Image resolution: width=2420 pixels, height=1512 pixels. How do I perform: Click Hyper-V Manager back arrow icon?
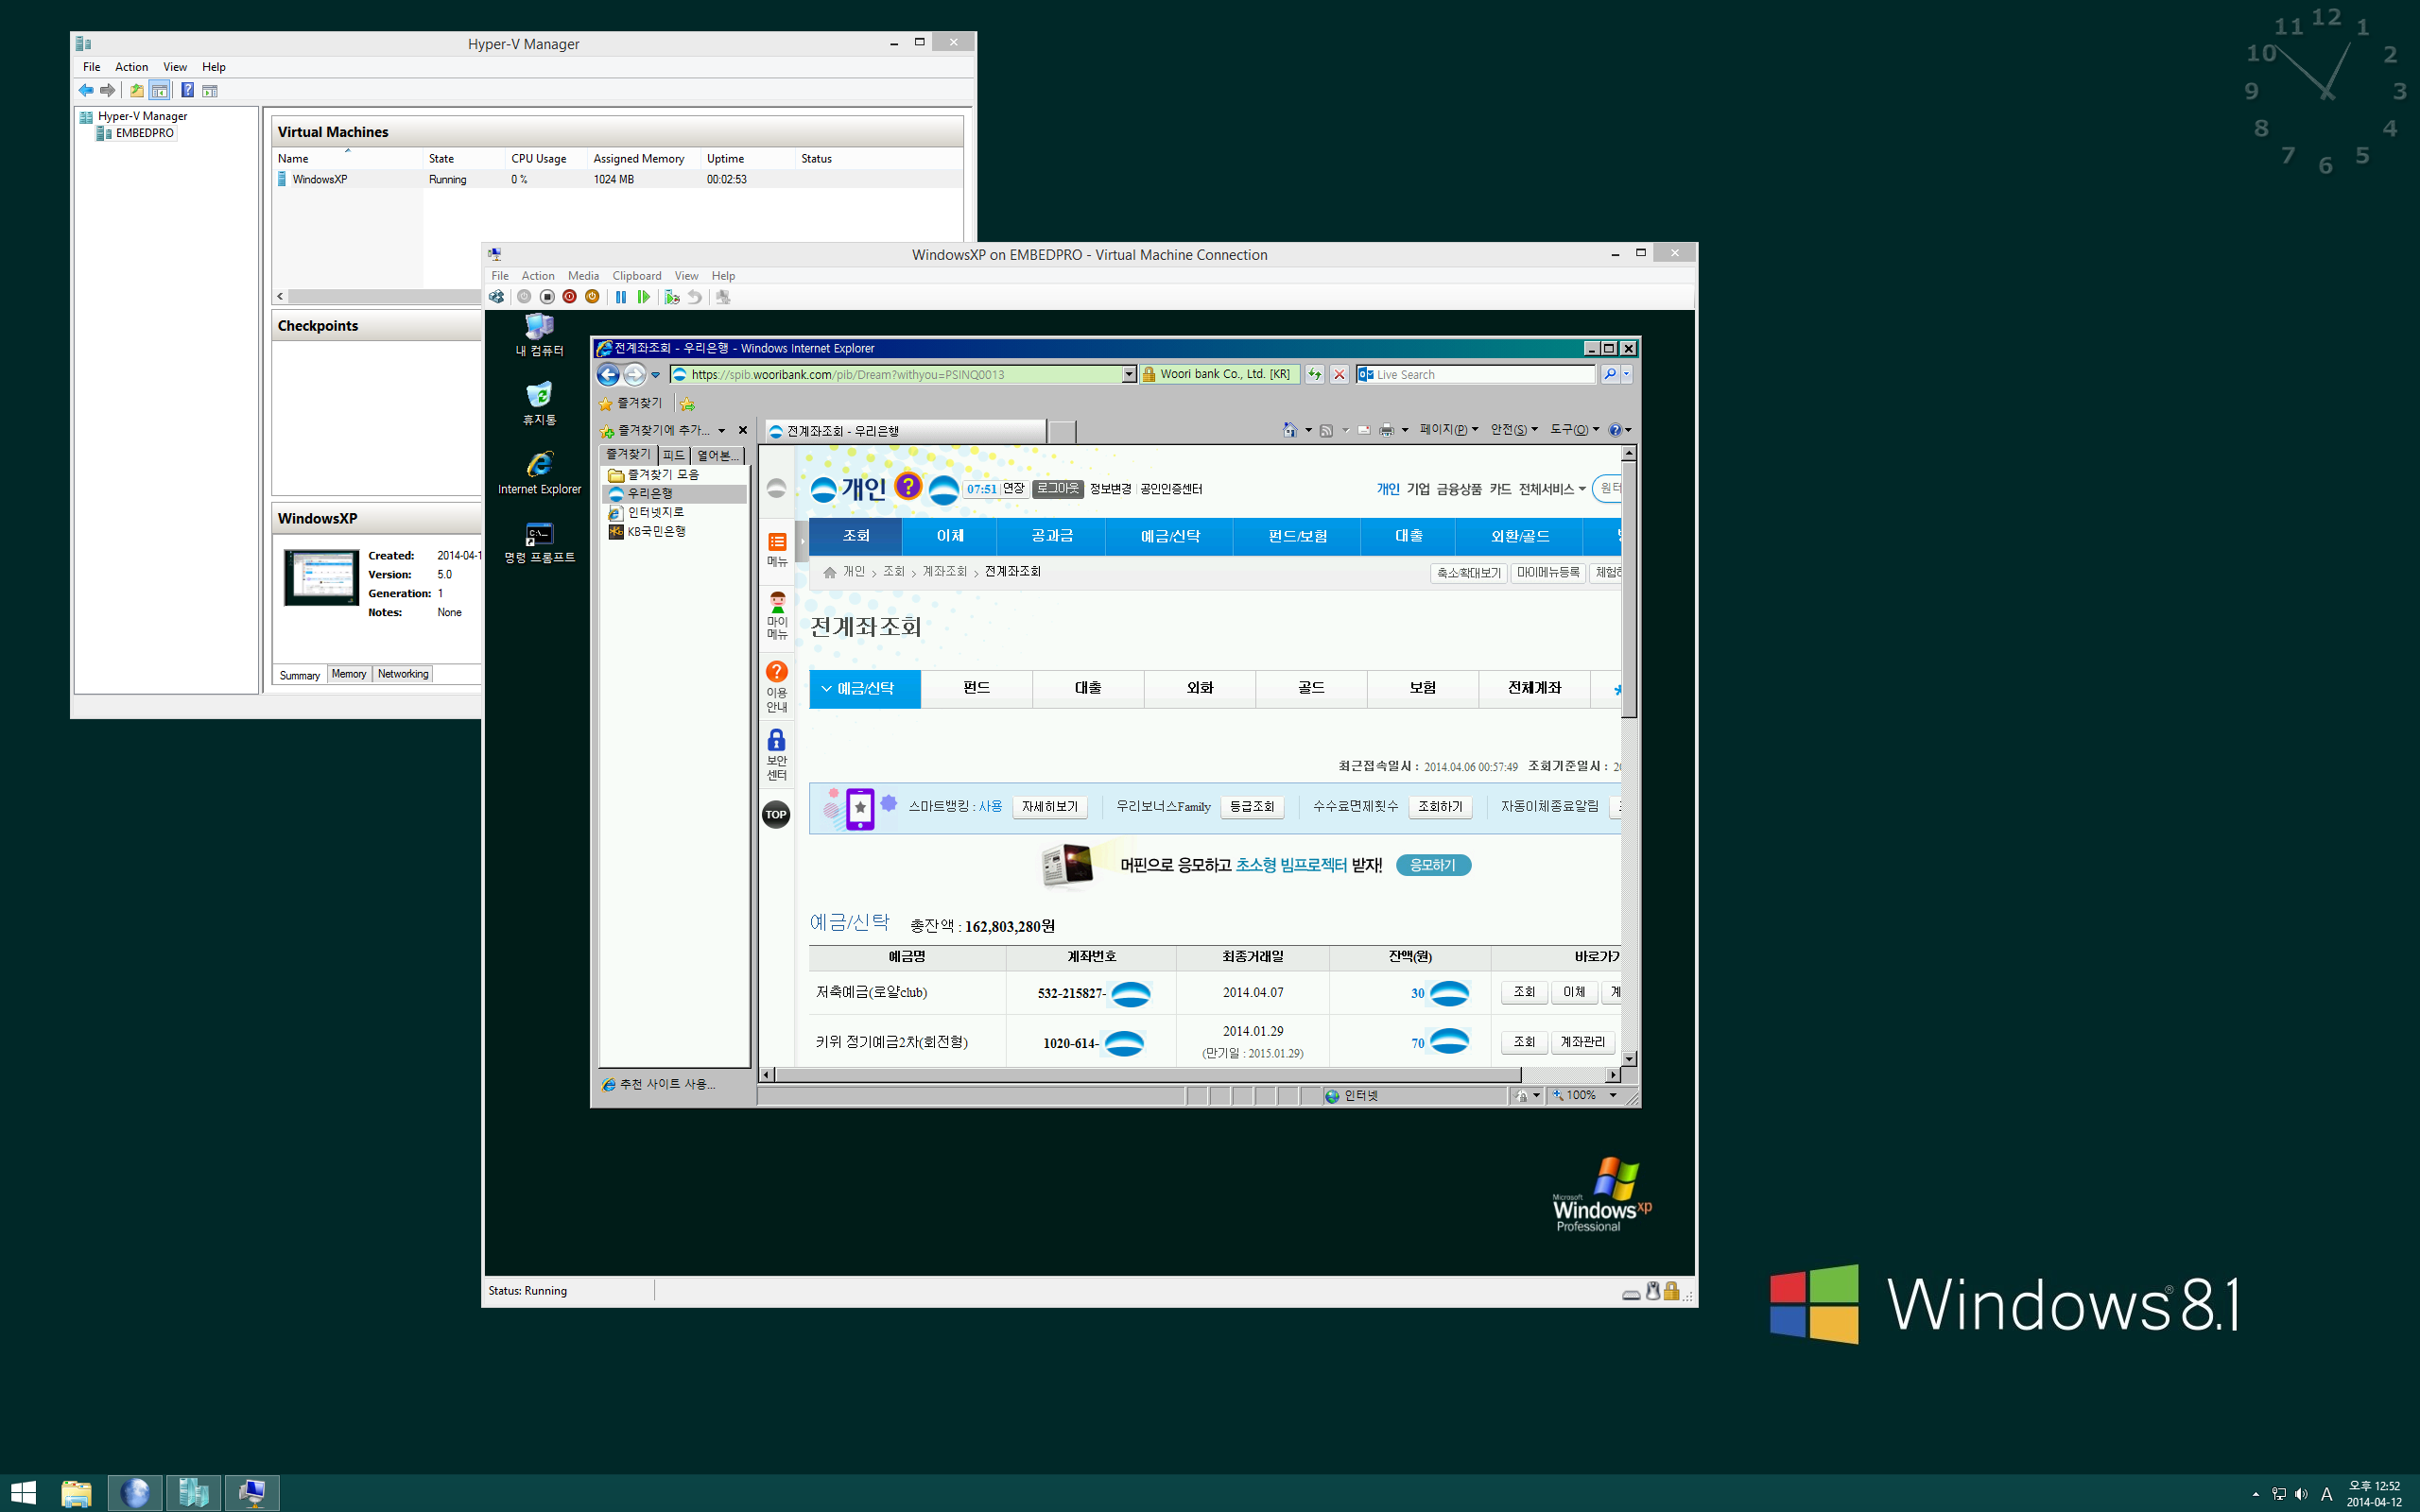click(x=86, y=91)
